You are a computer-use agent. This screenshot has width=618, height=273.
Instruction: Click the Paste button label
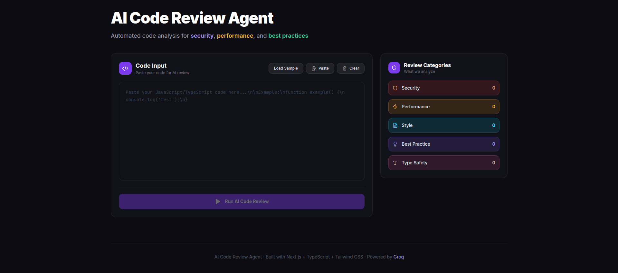[324, 68]
